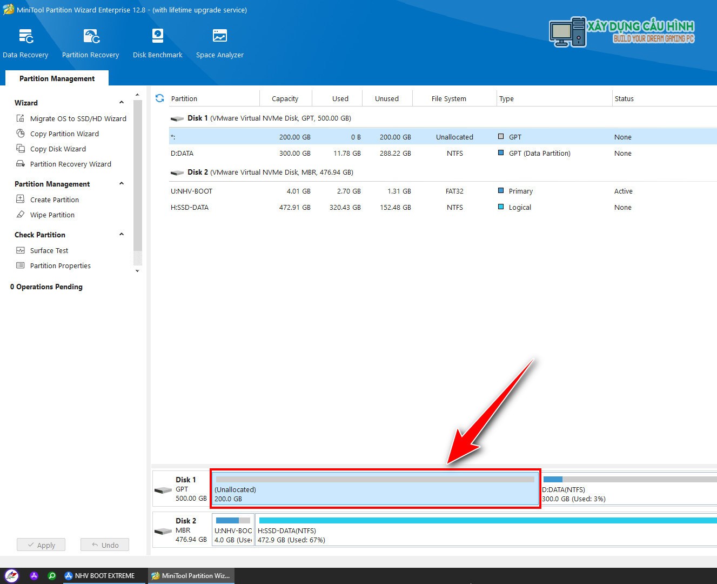Collapse the Partition Management sidebar section
The image size is (717, 584).
122,183
